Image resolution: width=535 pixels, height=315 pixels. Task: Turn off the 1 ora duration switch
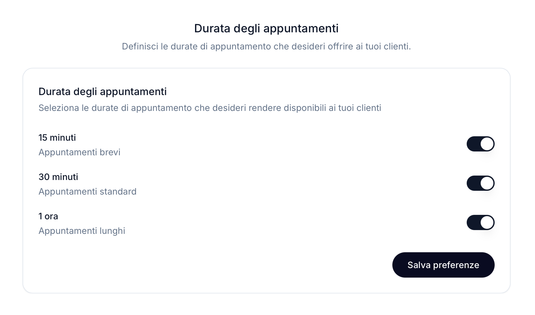coord(480,222)
